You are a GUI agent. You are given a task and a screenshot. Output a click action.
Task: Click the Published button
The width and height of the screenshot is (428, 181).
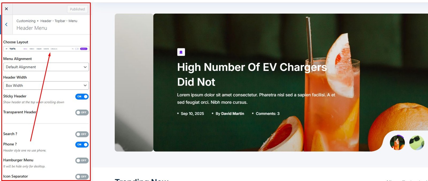pyautogui.click(x=77, y=9)
